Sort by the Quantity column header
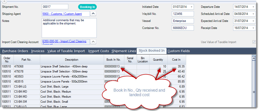Image resolution: width=260 pixels, height=111 pixels. [158, 60]
